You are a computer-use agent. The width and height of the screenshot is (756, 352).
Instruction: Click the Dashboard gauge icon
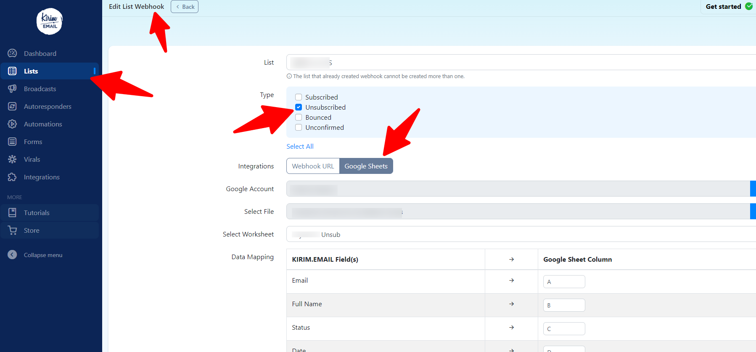12,53
